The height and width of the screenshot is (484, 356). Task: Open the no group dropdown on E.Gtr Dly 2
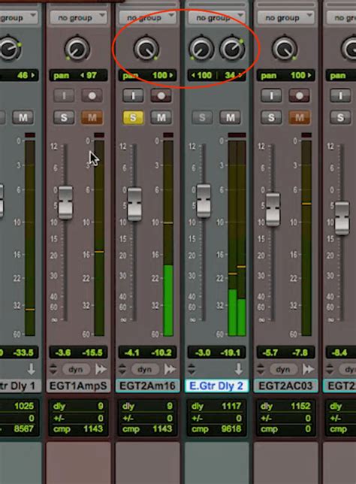pyautogui.click(x=216, y=18)
